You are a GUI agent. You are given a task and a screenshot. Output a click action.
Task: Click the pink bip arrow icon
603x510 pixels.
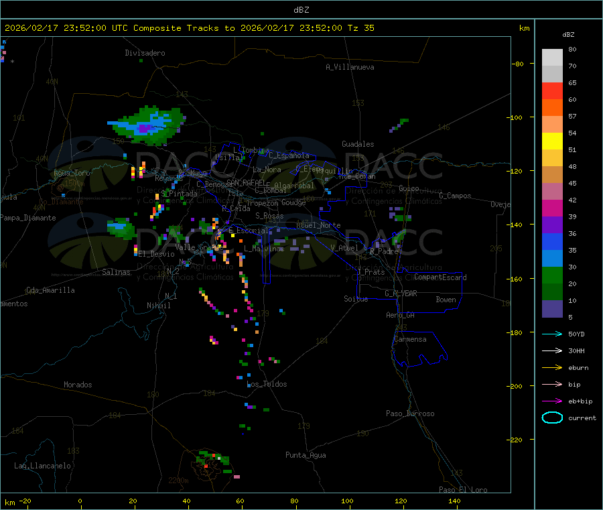[552, 384]
